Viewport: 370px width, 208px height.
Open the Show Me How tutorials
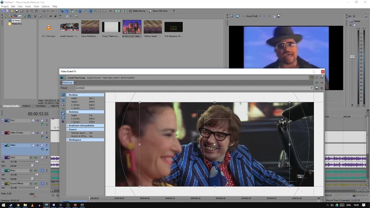[x=158, y=11]
